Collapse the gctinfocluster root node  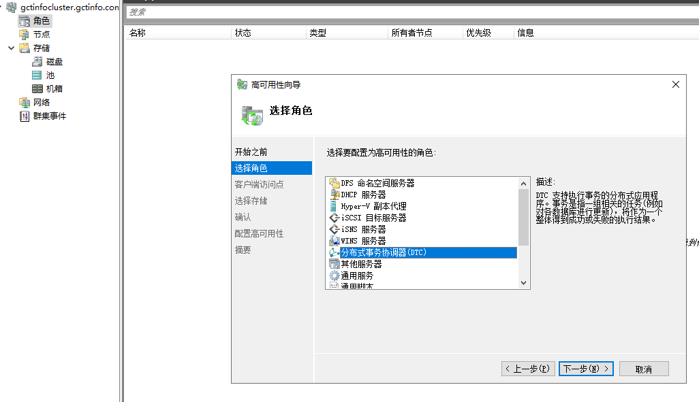pos(1,7)
